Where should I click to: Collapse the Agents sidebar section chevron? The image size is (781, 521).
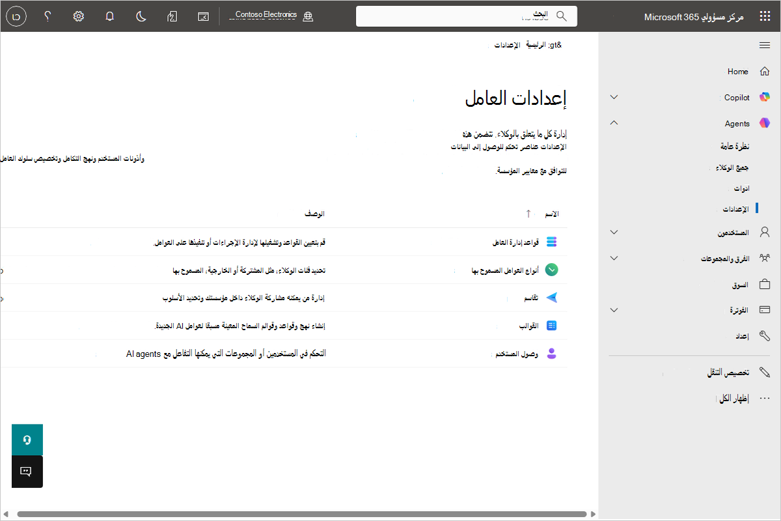click(614, 123)
